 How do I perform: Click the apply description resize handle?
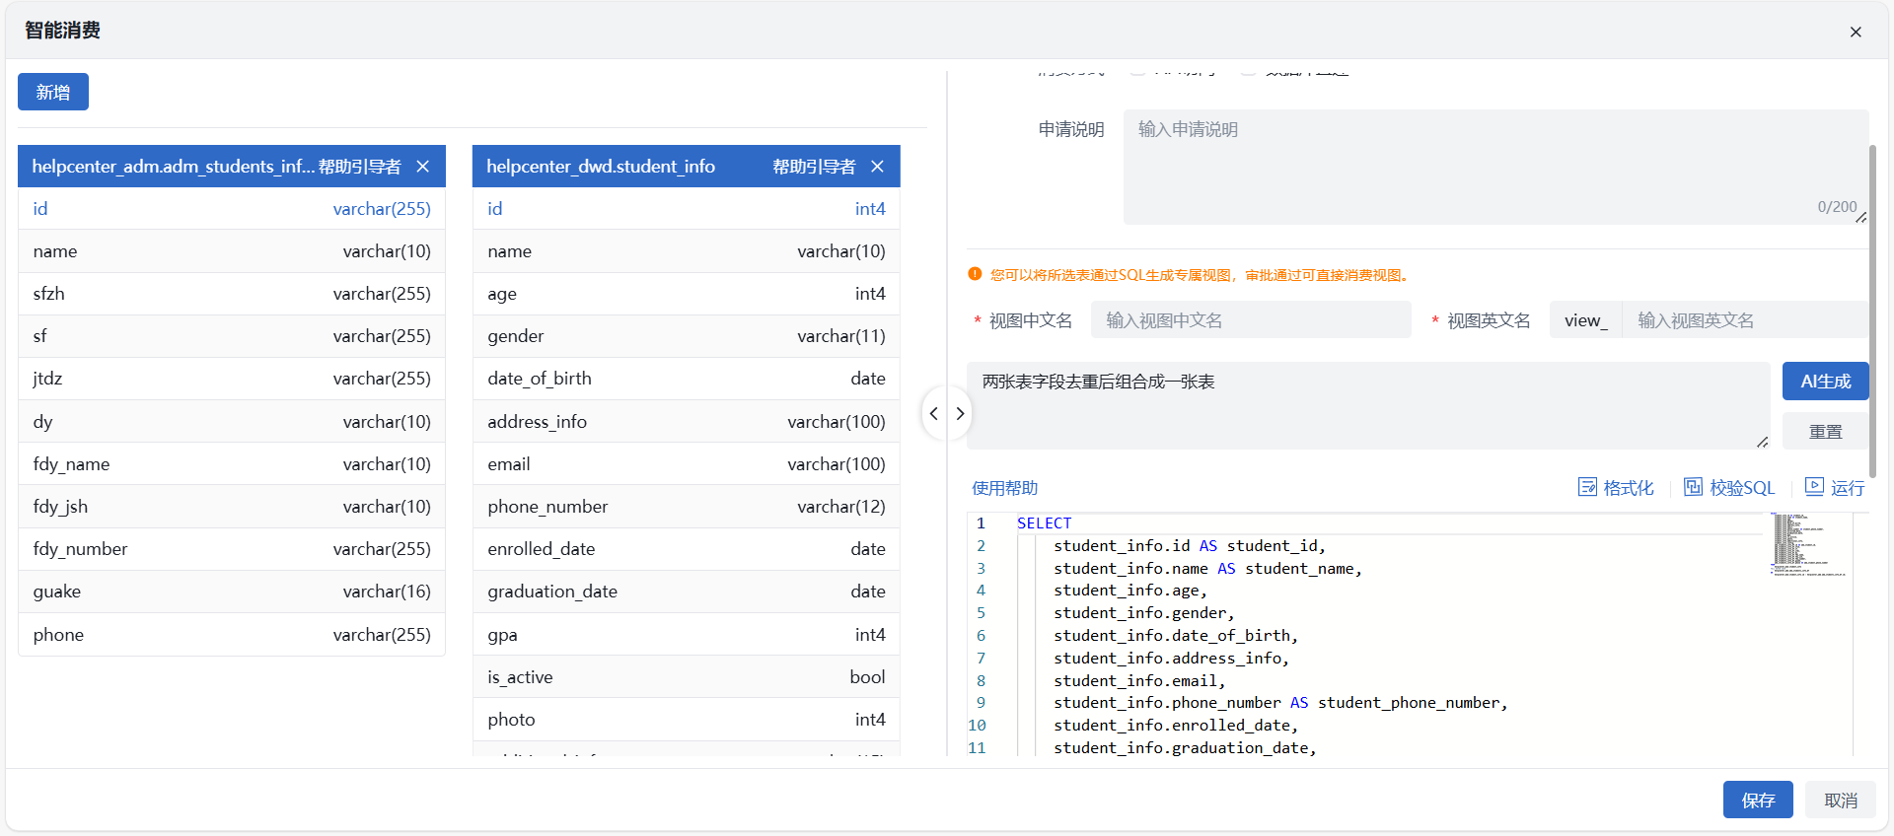point(1861,218)
